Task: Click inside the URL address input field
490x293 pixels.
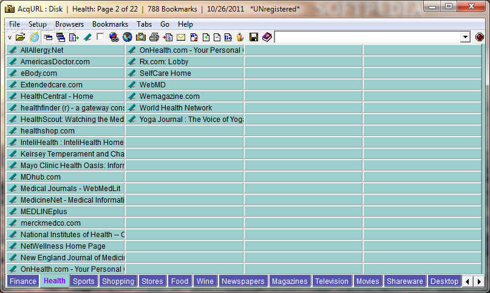Action: [x=367, y=37]
